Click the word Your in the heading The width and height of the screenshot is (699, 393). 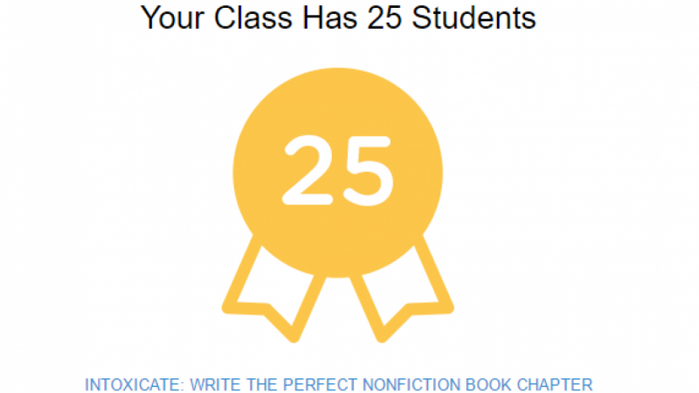click(x=172, y=17)
